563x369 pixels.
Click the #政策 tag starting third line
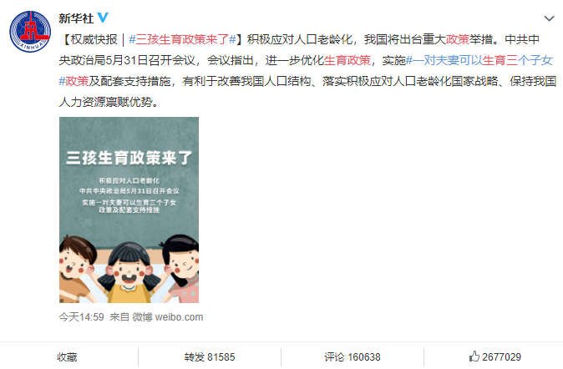pyautogui.click(x=74, y=81)
